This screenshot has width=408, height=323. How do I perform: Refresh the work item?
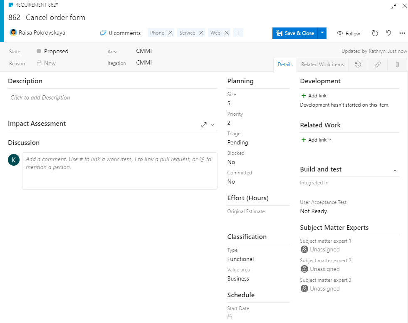(x=375, y=33)
